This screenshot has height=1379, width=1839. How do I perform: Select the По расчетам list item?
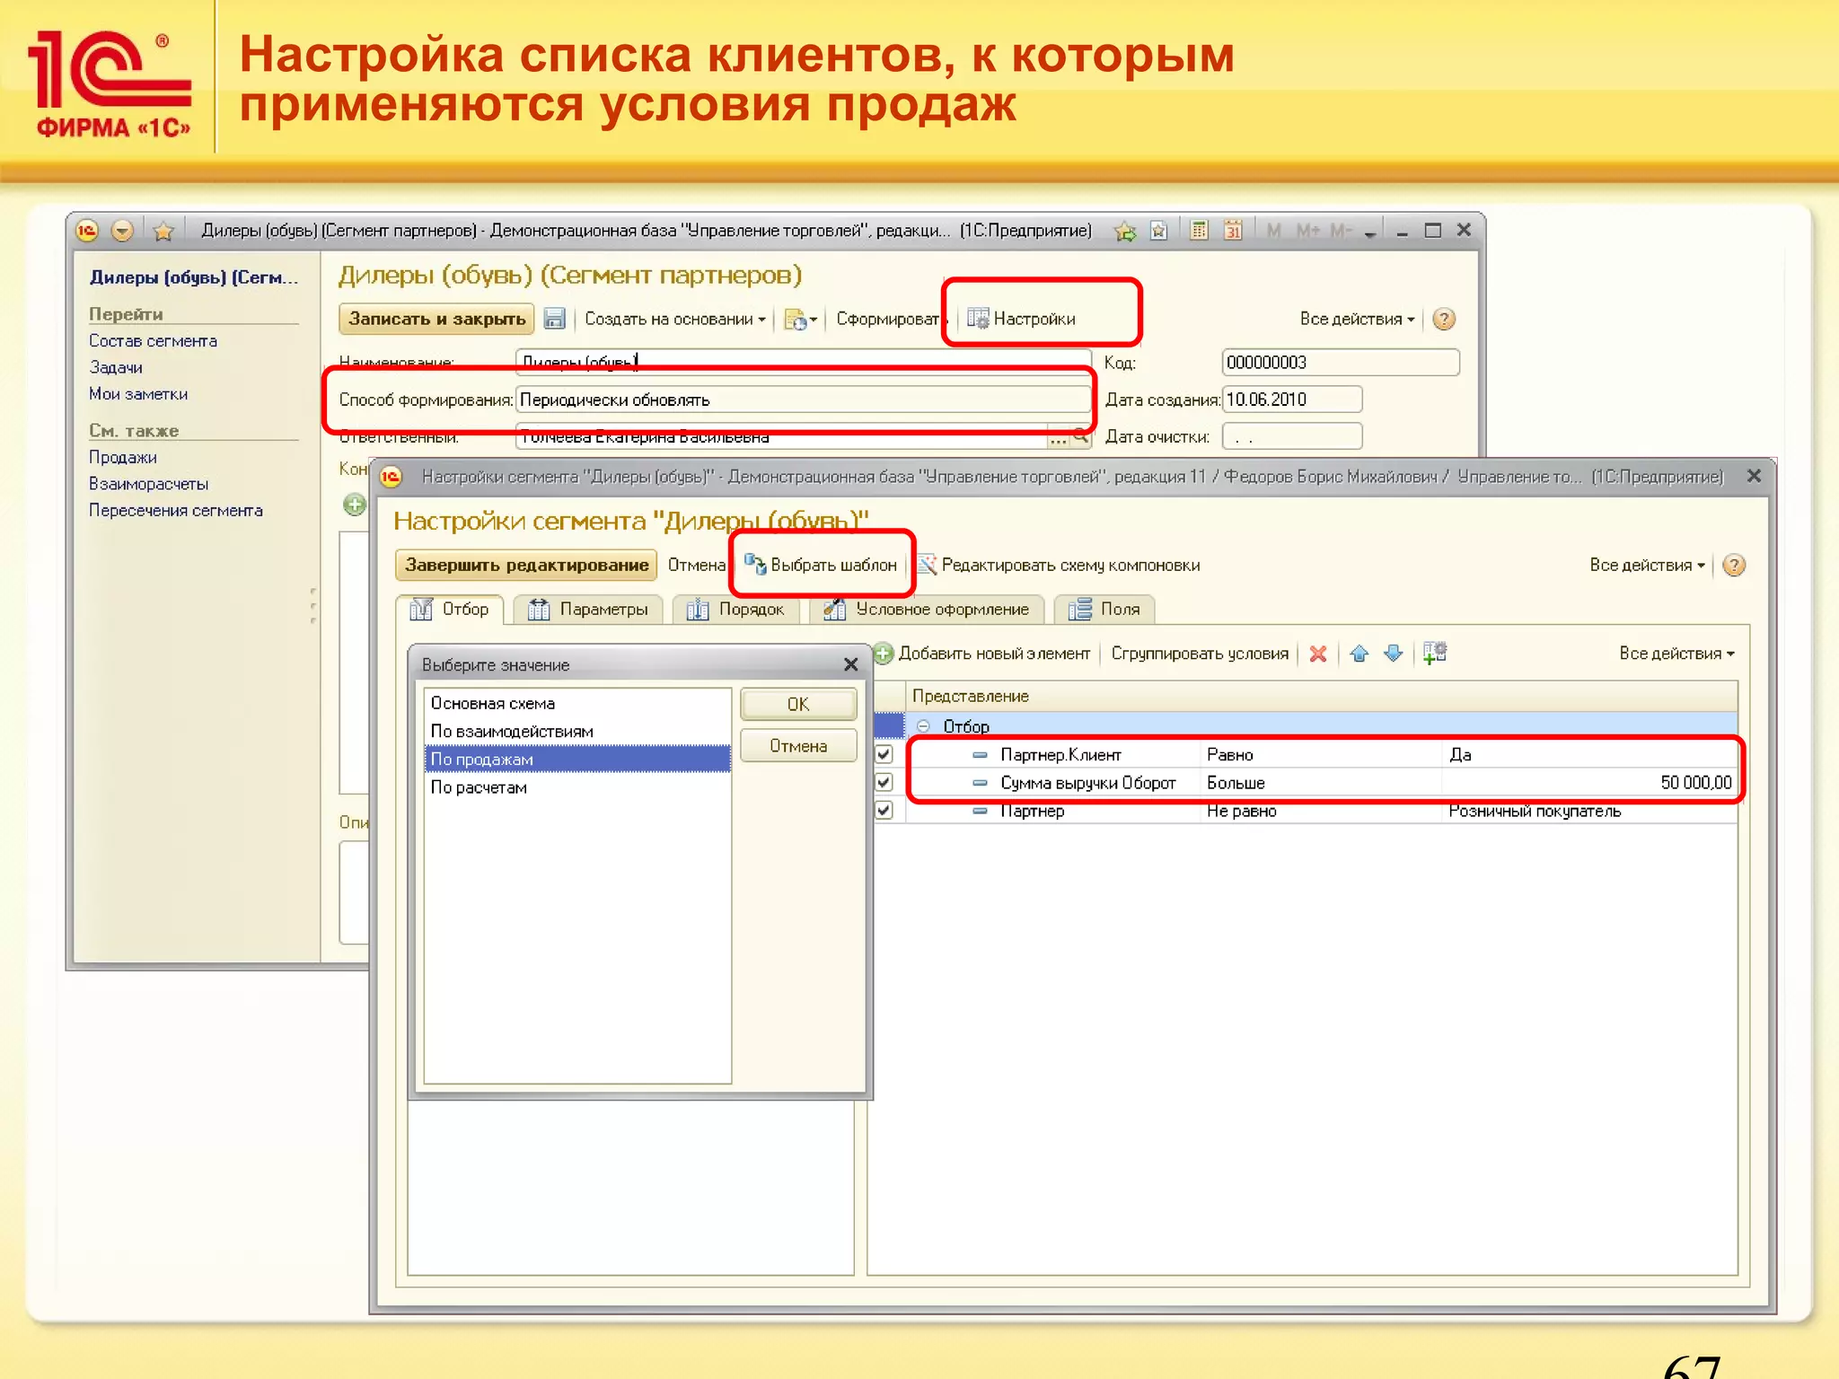pyautogui.click(x=479, y=787)
